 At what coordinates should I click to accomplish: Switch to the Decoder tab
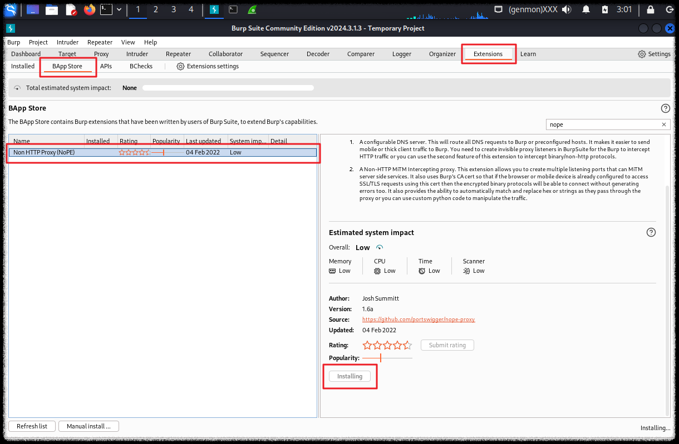pos(318,54)
